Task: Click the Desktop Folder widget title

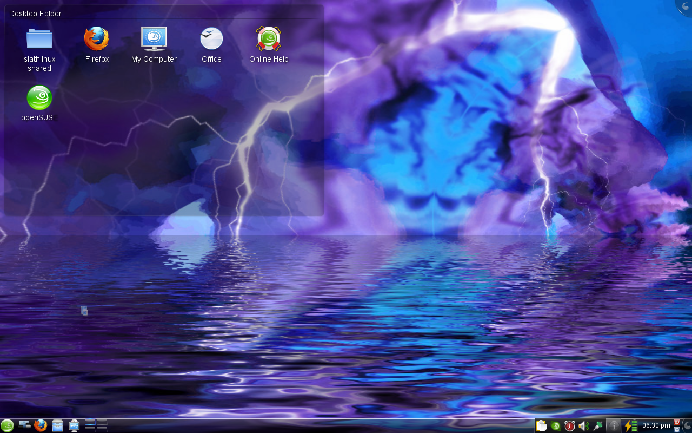Action: 35,14
